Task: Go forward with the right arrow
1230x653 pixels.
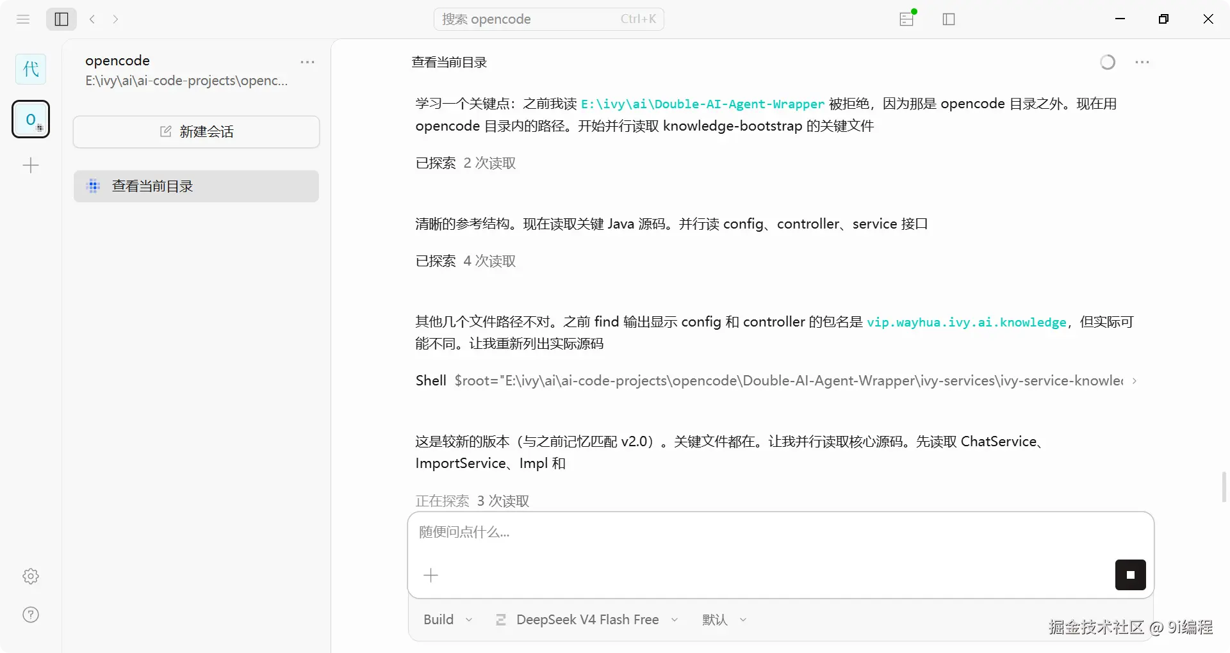Action: [115, 19]
